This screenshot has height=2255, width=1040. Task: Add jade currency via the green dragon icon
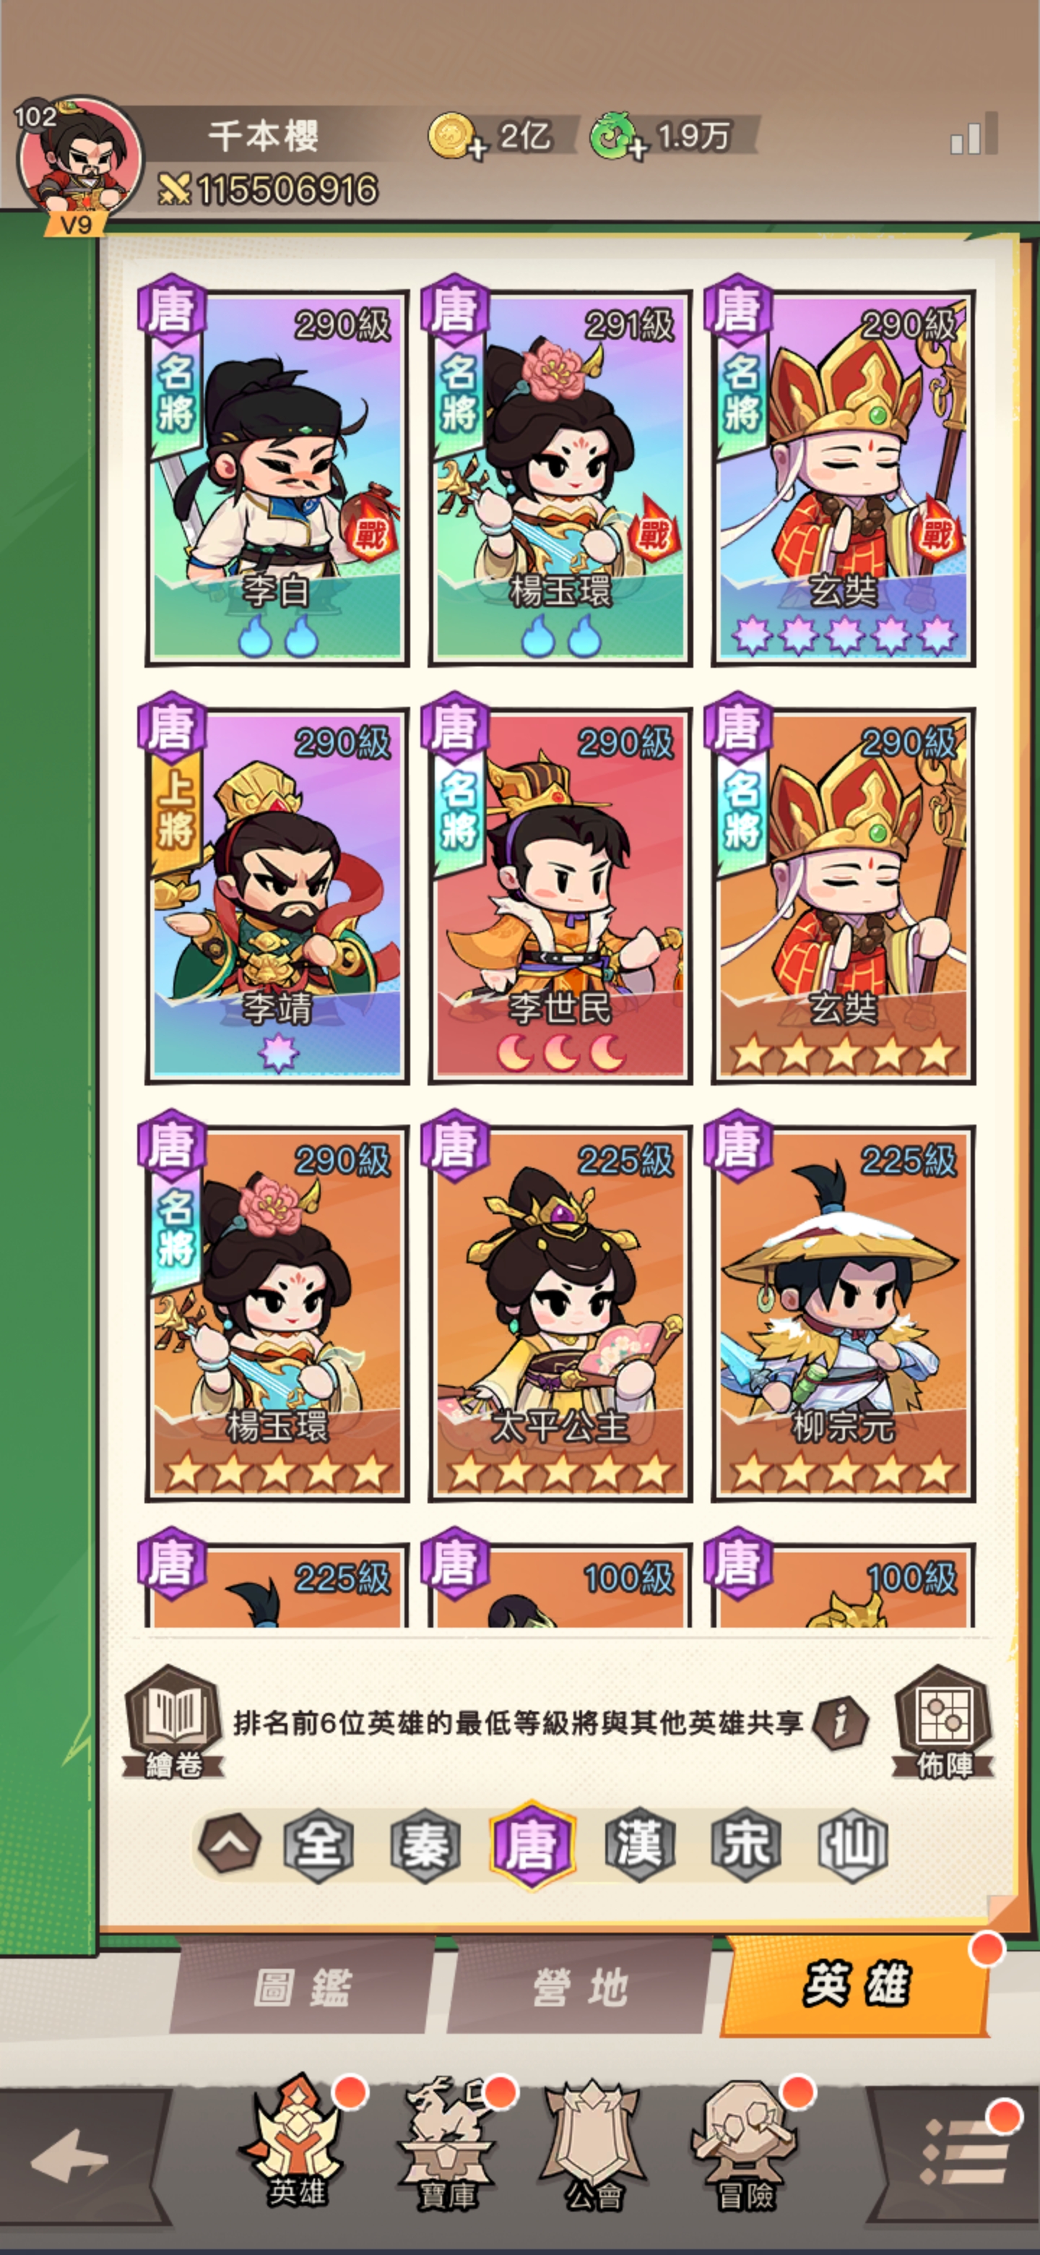pyautogui.click(x=618, y=137)
